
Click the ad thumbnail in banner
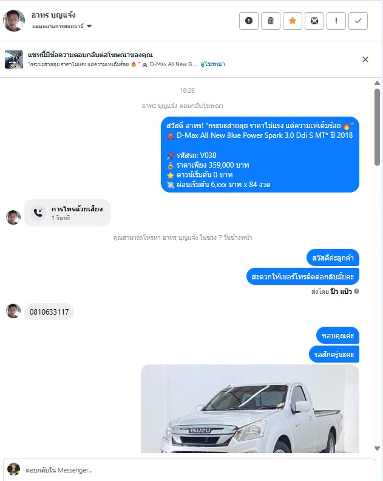(14, 60)
